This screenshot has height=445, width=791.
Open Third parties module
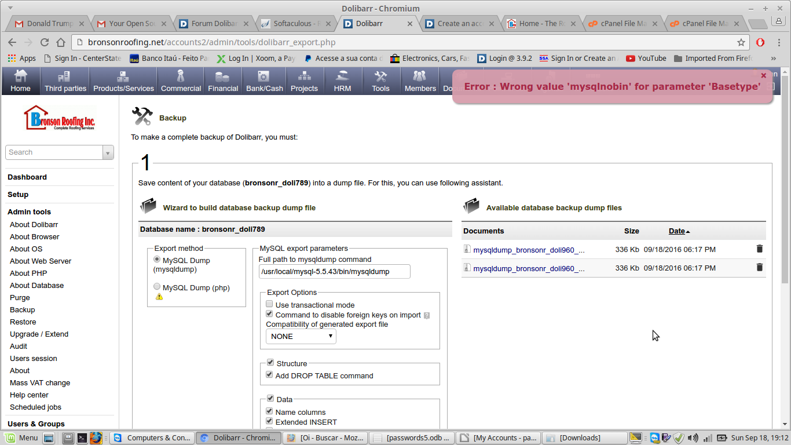65,81
